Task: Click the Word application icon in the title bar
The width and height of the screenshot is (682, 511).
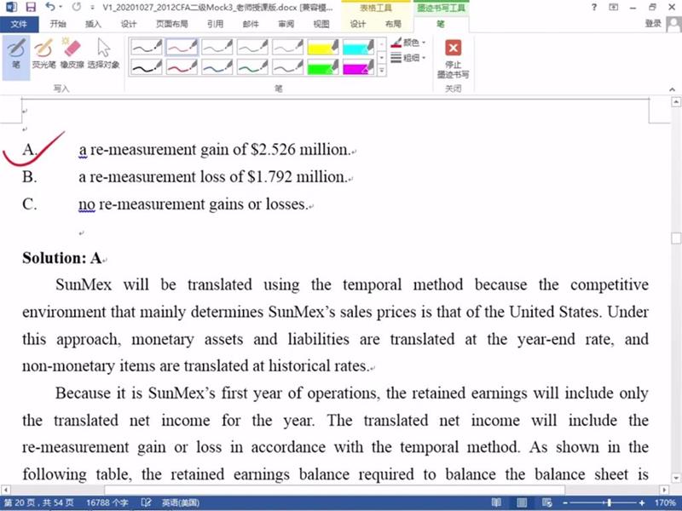Action: [x=10, y=7]
